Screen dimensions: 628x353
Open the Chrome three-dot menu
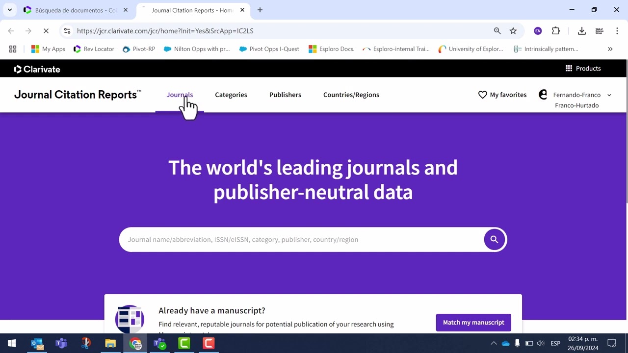tap(617, 31)
